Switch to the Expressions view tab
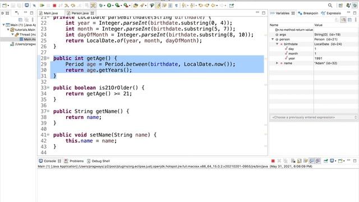 [332, 13]
